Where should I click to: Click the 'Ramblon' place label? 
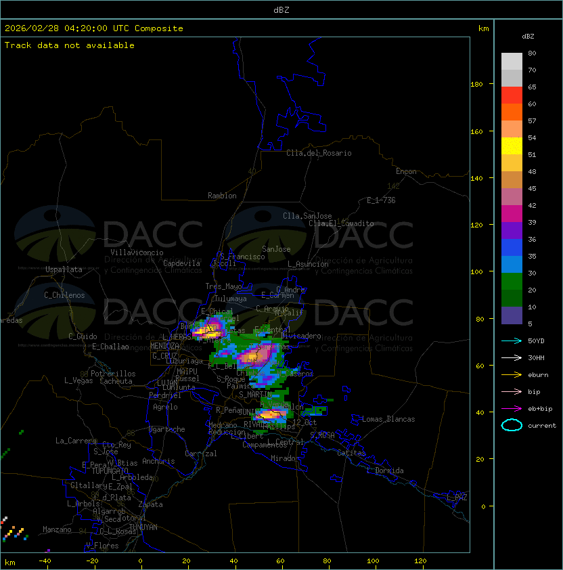click(x=222, y=196)
